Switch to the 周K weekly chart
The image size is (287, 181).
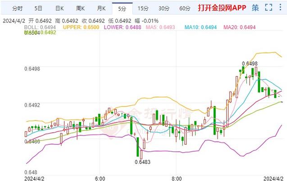(81, 8)
